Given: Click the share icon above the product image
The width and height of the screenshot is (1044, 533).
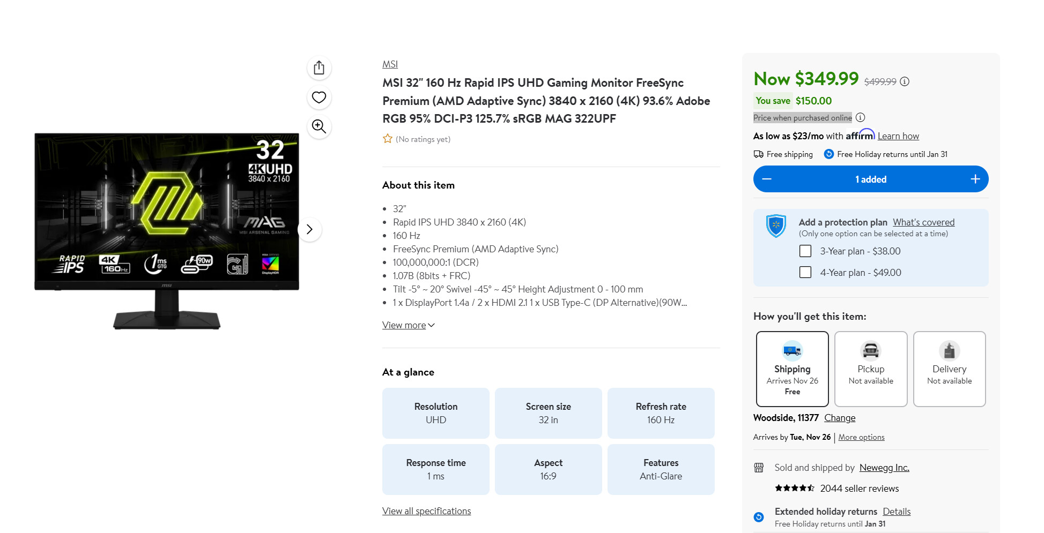Looking at the screenshot, I should coord(319,68).
